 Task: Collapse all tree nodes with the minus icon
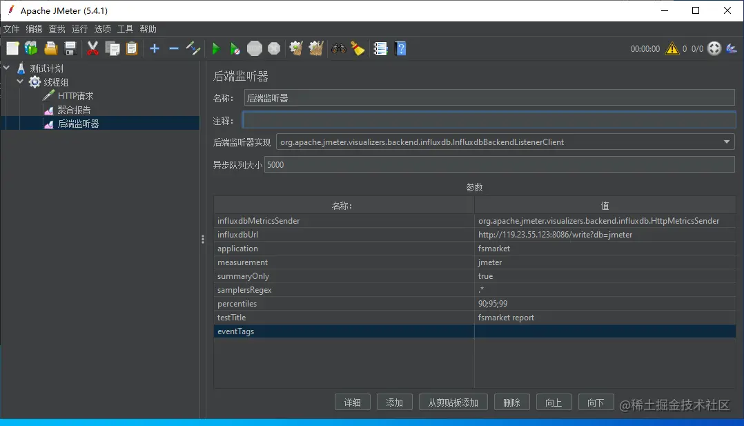click(x=174, y=48)
